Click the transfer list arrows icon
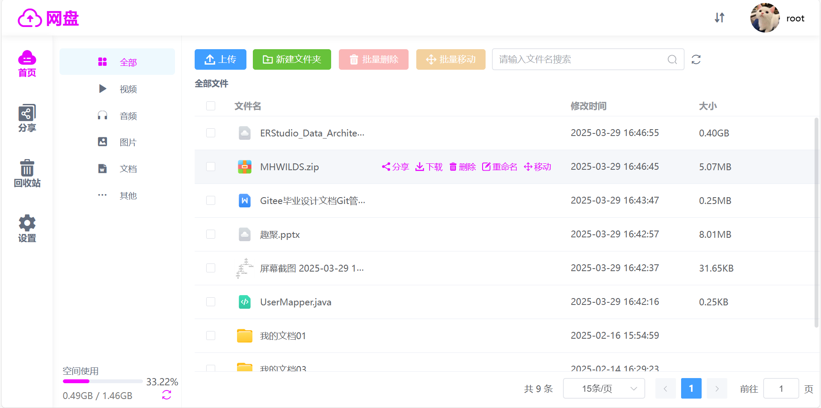821x408 pixels. 719,18
